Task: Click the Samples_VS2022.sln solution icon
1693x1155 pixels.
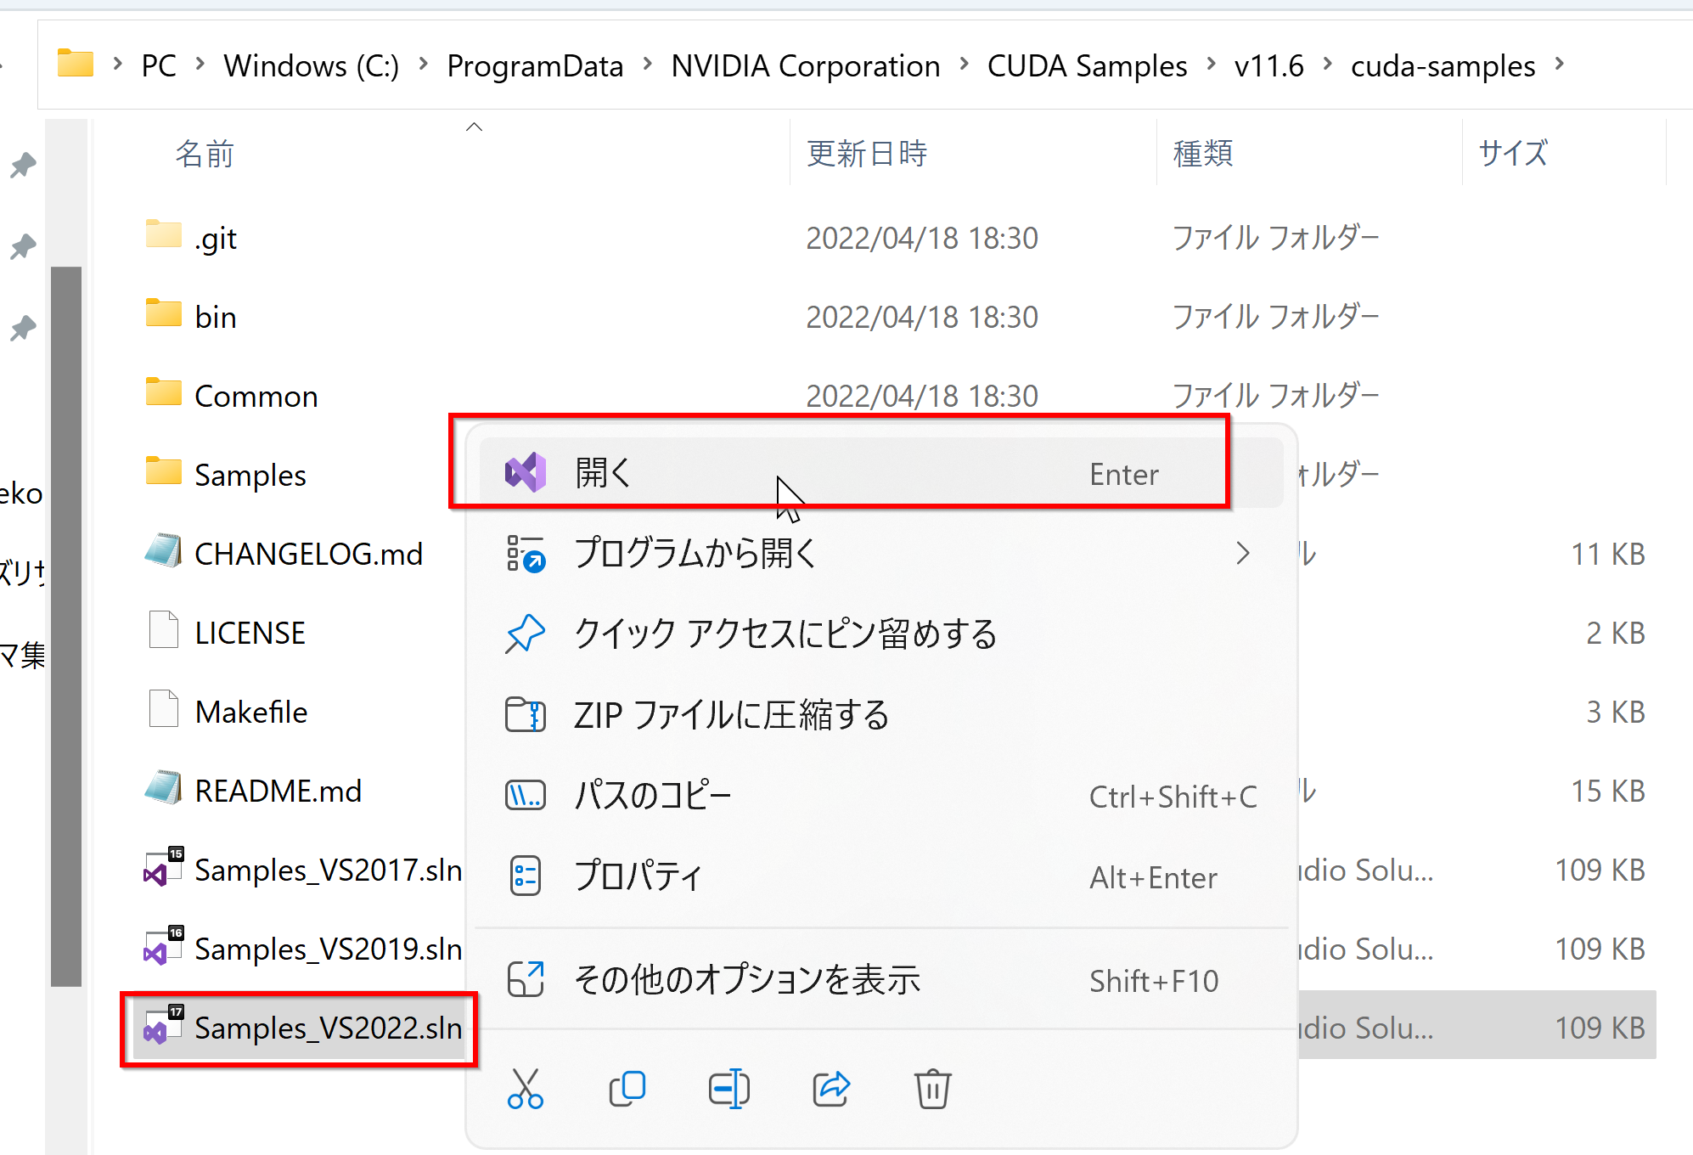Action: pyautogui.click(x=164, y=1024)
